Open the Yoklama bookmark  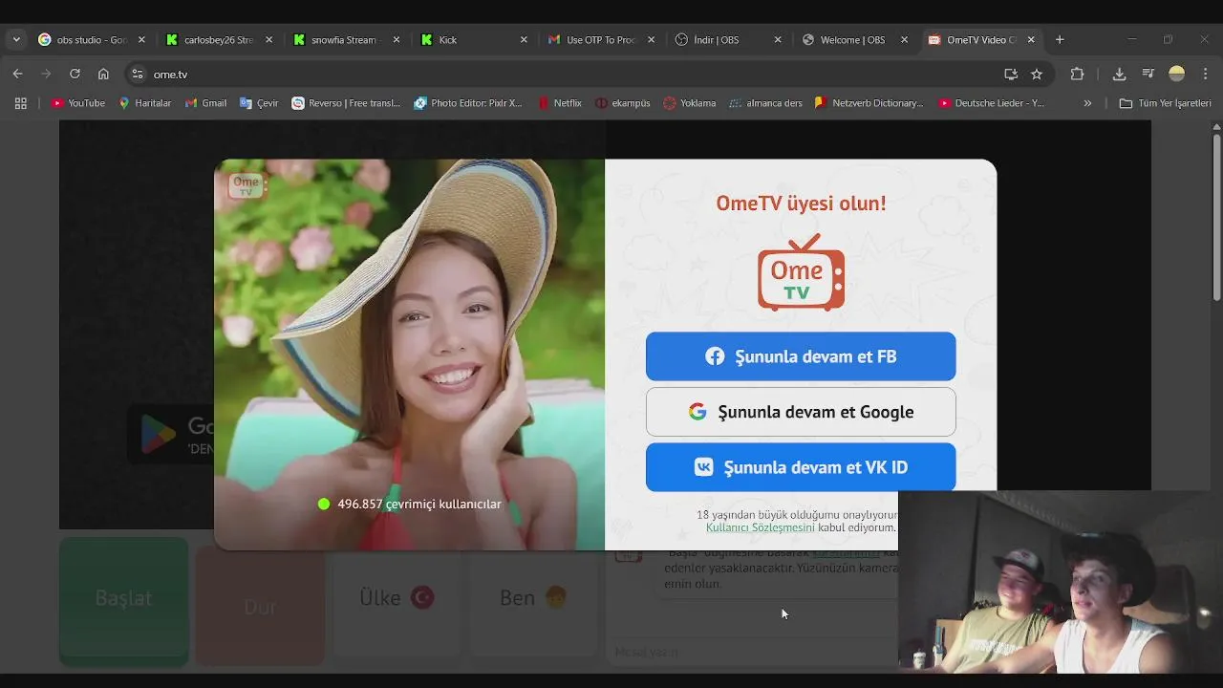pyautogui.click(x=690, y=103)
